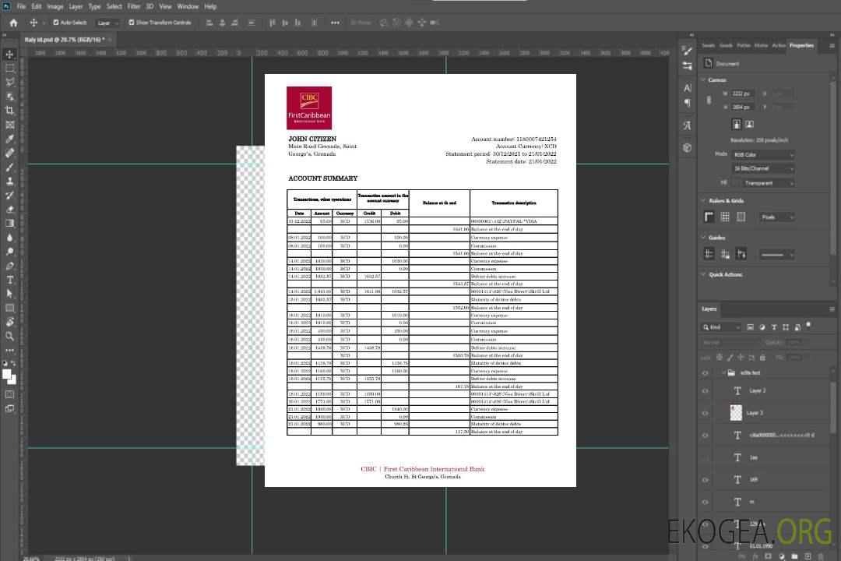Open the guide line style dropdown

pyautogui.click(x=776, y=255)
